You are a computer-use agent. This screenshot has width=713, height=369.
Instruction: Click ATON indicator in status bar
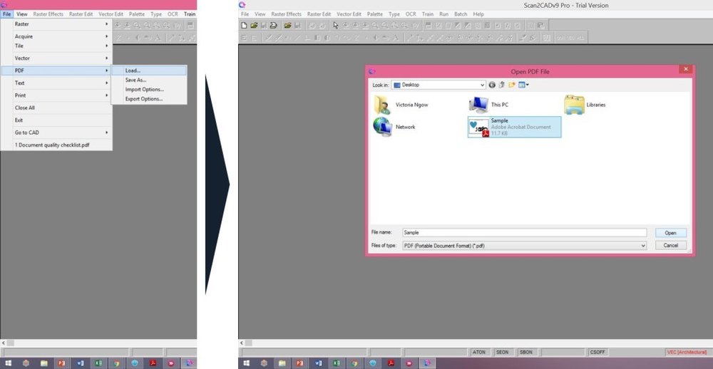pyautogui.click(x=479, y=352)
